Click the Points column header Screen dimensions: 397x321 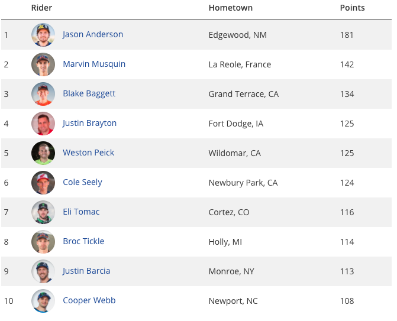coord(353,8)
